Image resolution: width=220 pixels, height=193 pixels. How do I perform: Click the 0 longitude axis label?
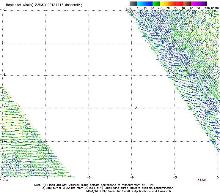tap(218, 178)
